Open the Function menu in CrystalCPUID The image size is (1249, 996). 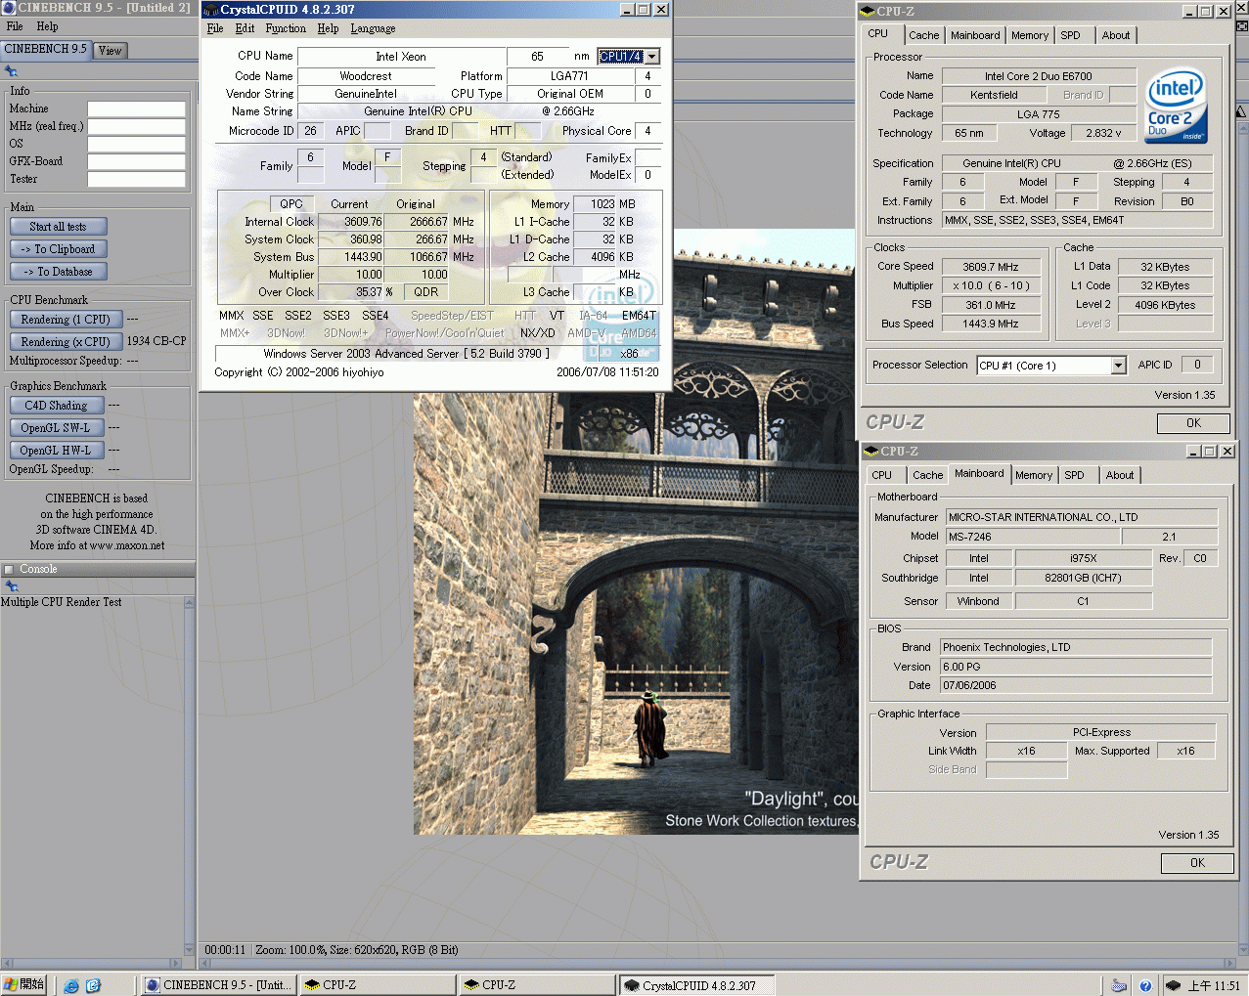286,28
